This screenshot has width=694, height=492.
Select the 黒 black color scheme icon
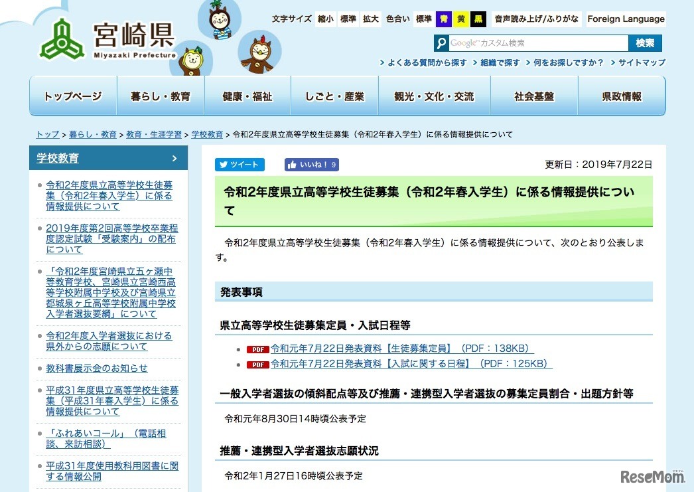(478, 19)
